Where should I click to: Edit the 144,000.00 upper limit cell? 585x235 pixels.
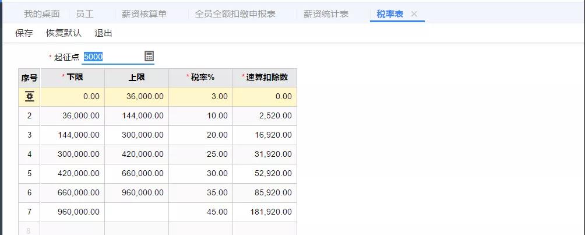136,116
